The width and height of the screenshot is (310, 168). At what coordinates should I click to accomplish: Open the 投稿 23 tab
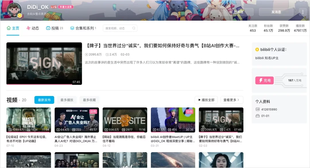pos(54,28)
